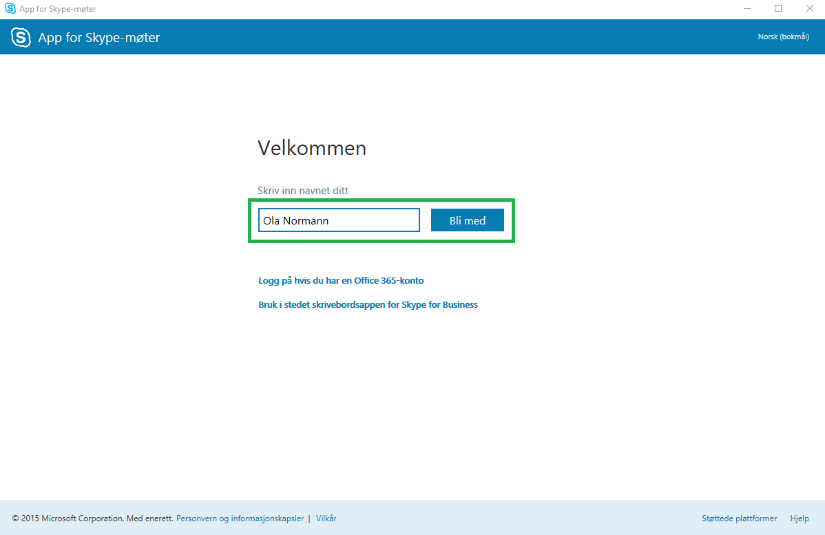825x535 pixels.
Task: Open Støttede plattformer link
Action: [x=739, y=518]
